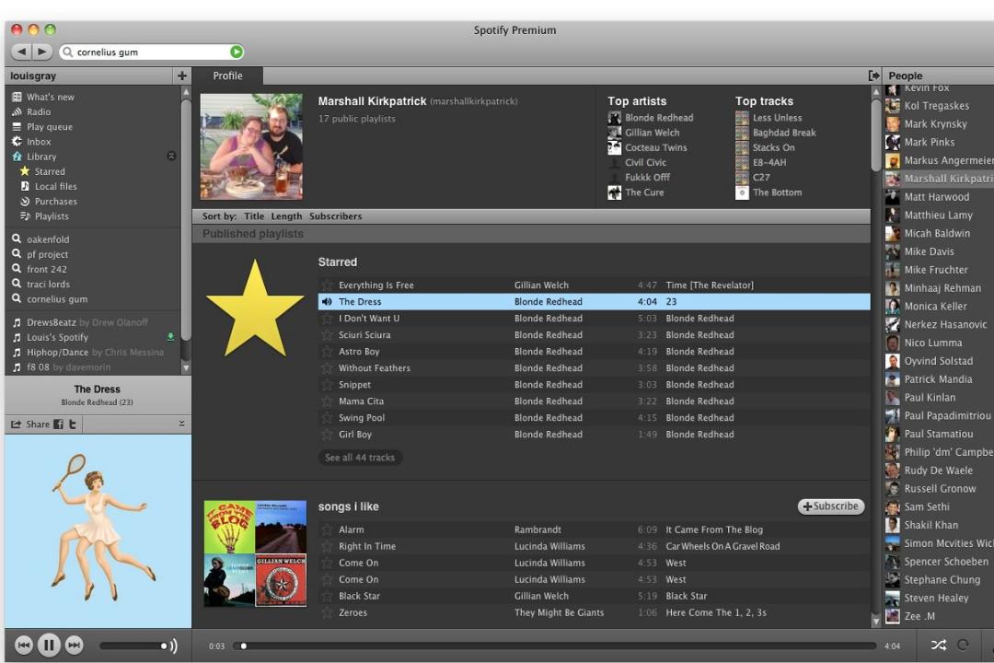Click See all 44 tracks
The width and height of the screenshot is (994, 663).
point(360,458)
